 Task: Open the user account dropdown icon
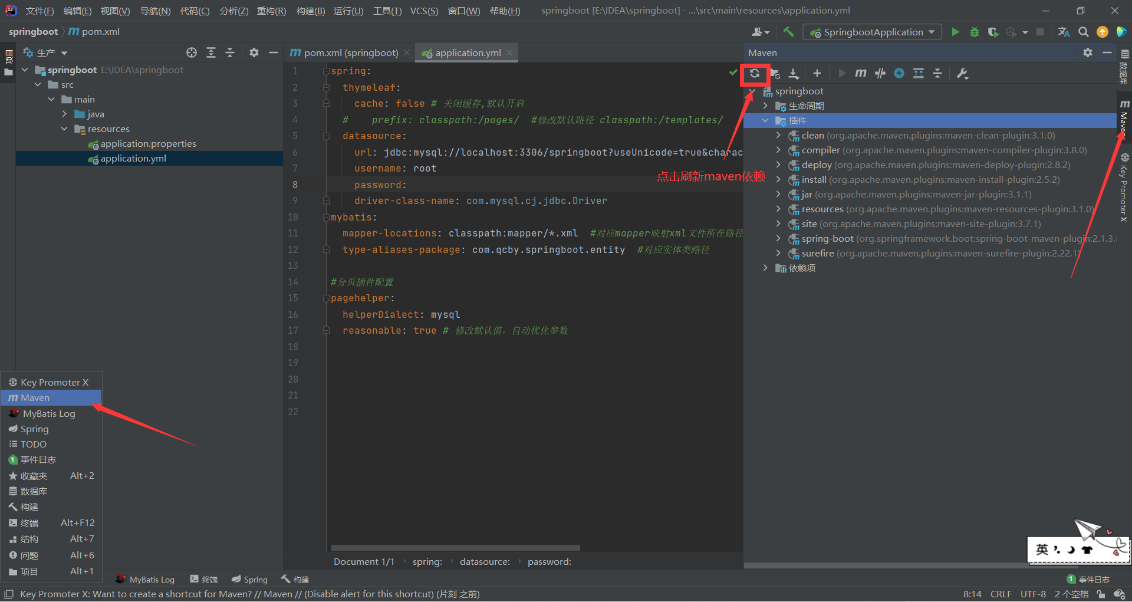(x=761, y=32)
